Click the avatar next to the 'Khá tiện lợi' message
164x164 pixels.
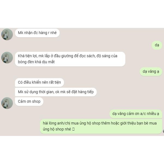click(x=7, y=57)
